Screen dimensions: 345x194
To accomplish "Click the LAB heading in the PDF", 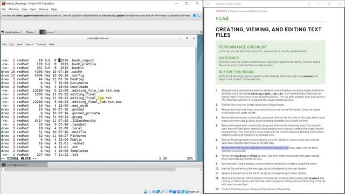I will point(224,18).
